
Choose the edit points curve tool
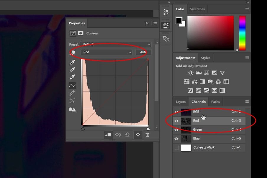tap(72, 85)
